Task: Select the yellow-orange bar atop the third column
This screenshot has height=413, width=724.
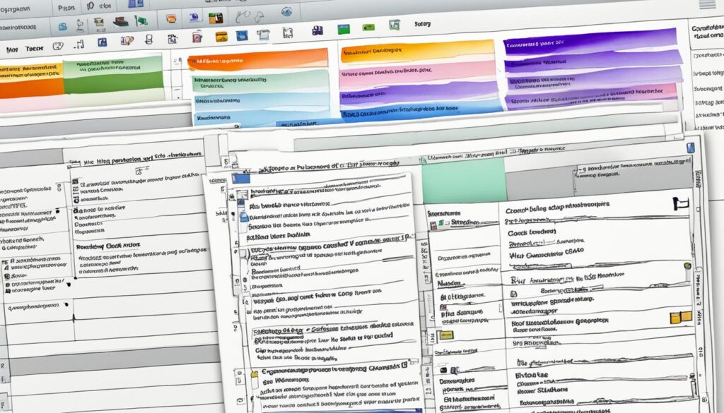Action: coord(418,51)
